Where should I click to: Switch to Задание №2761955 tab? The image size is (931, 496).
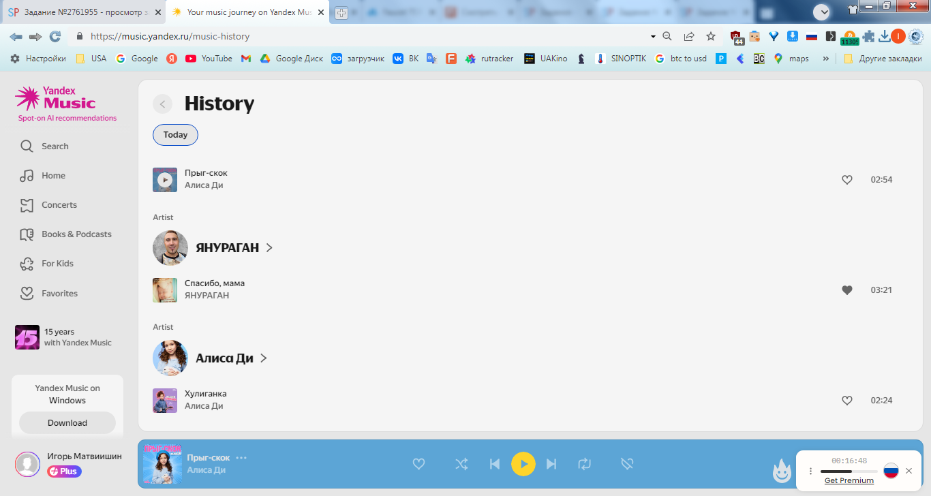coord(82,12)
